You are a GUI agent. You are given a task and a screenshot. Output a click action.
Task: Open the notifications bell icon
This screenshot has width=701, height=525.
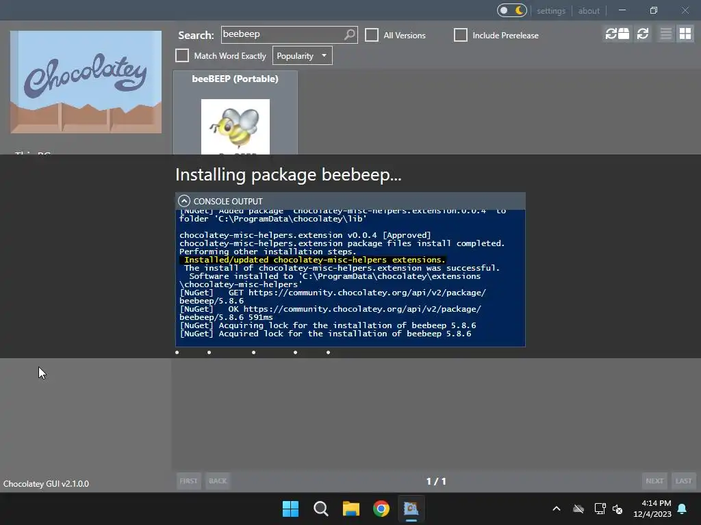coord(682,509)
